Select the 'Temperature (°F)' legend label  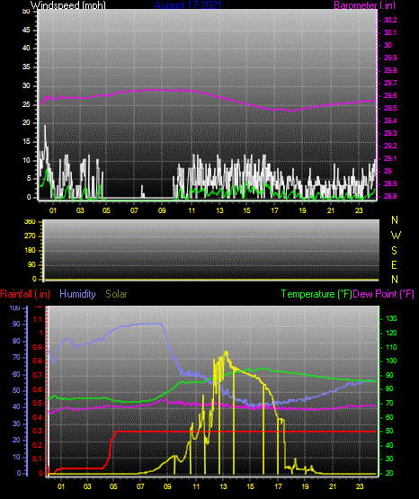pyautogui.click(x=316, y=294)
